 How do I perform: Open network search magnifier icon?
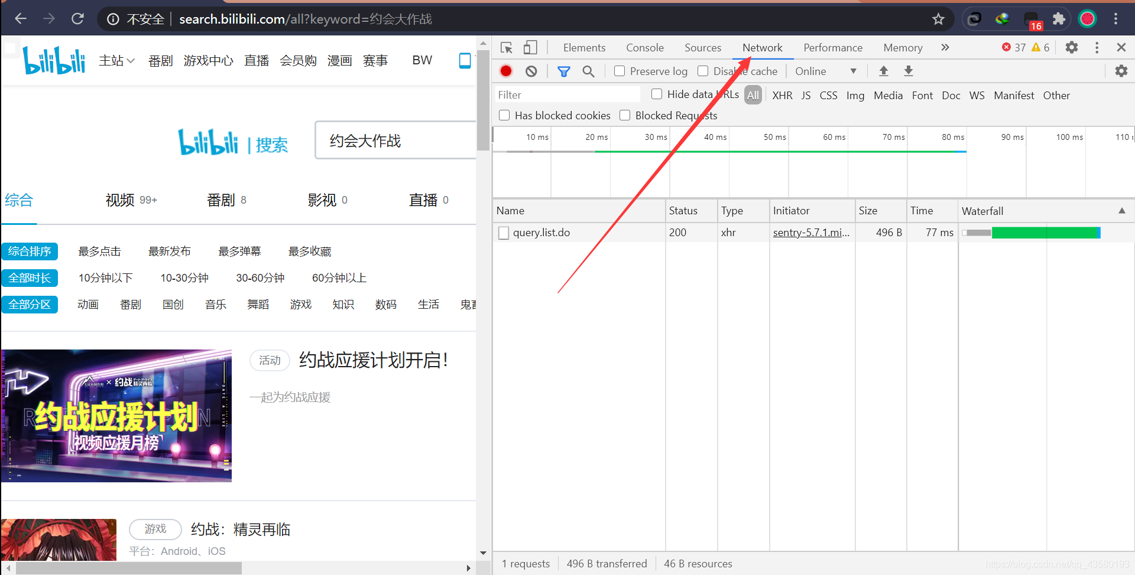(x=588, y=71)
